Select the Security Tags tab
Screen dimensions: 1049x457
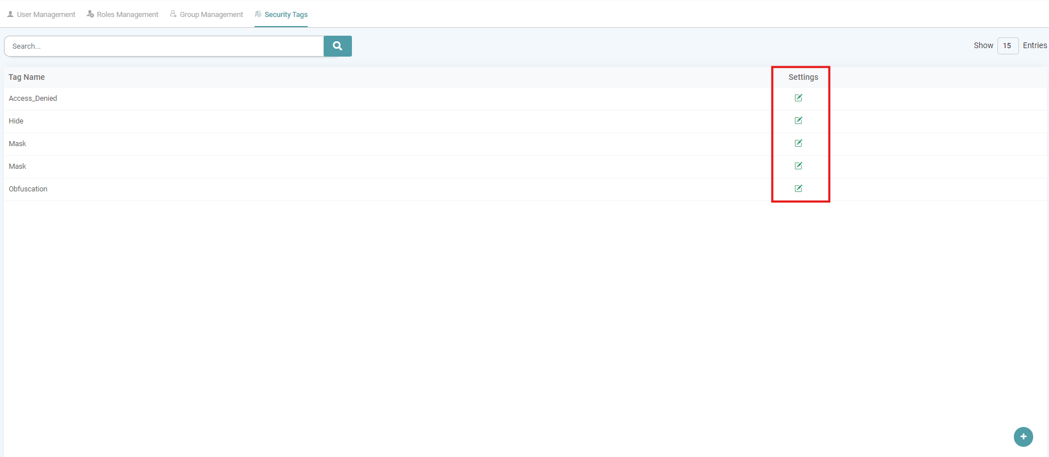(x=281, y=14)
